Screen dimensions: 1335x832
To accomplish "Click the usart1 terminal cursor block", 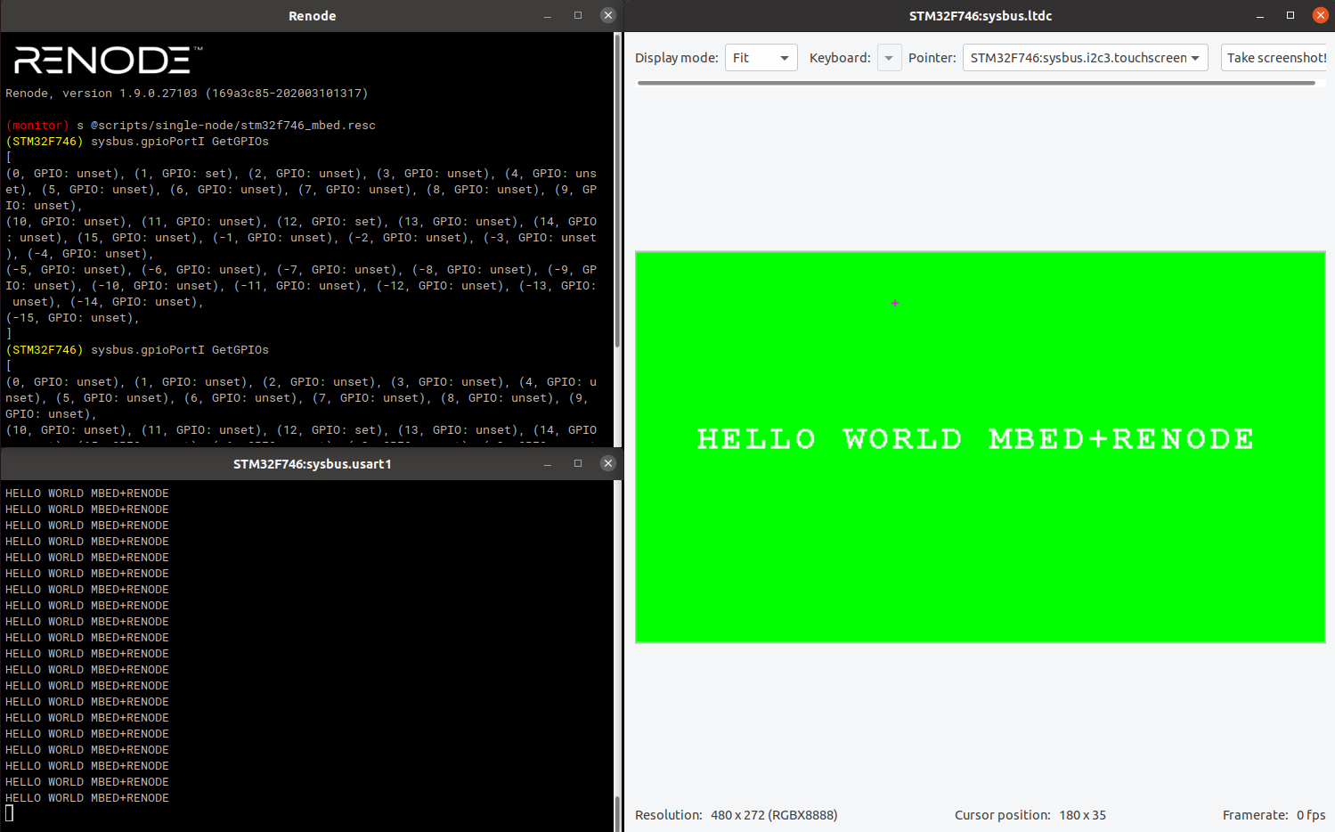I will (x=10, y=813).
